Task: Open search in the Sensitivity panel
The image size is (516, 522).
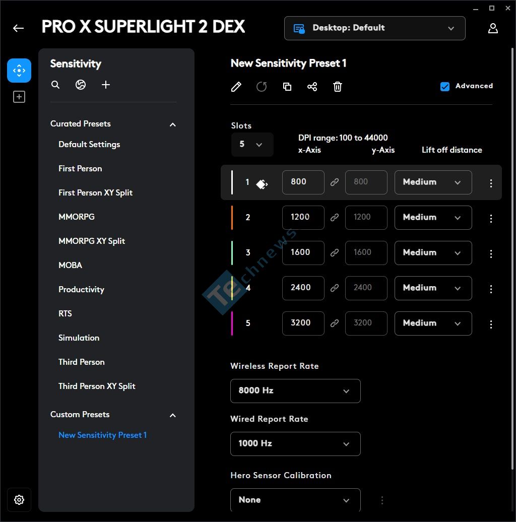Action: [x=55, y=85]
